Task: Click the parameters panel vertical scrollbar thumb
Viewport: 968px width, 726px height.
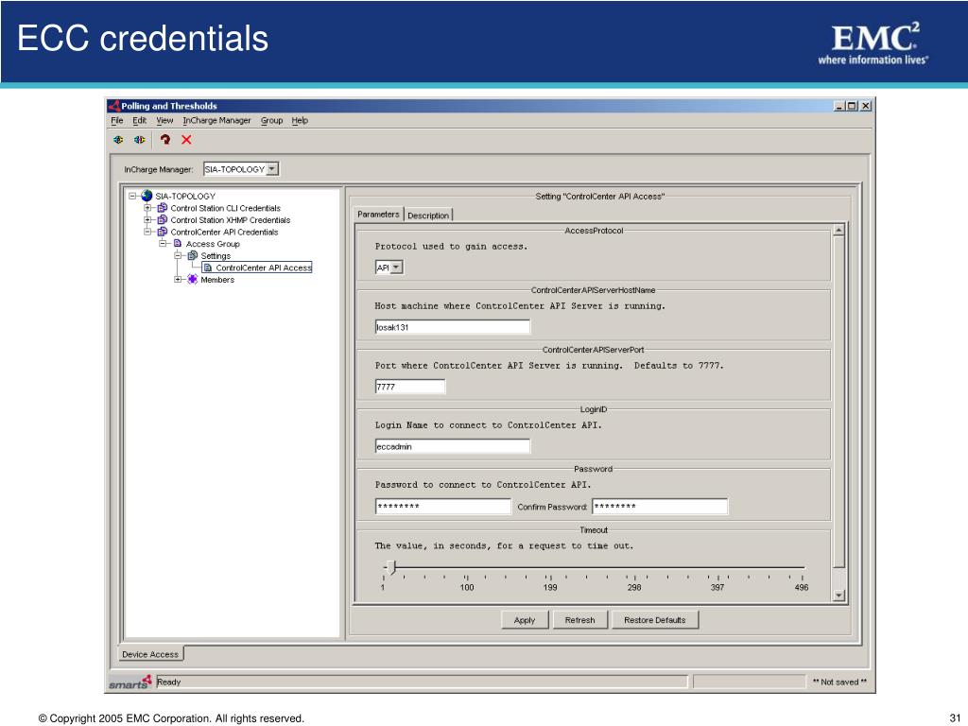Action: tap(839, 402)
